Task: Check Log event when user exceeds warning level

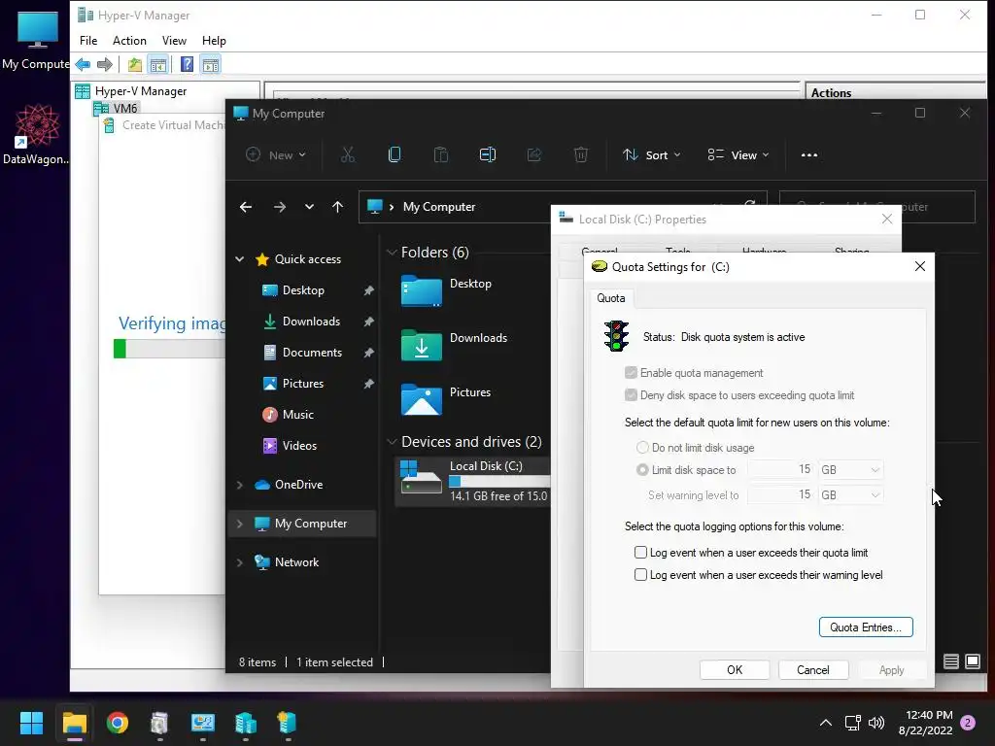Action: [641, 575]
